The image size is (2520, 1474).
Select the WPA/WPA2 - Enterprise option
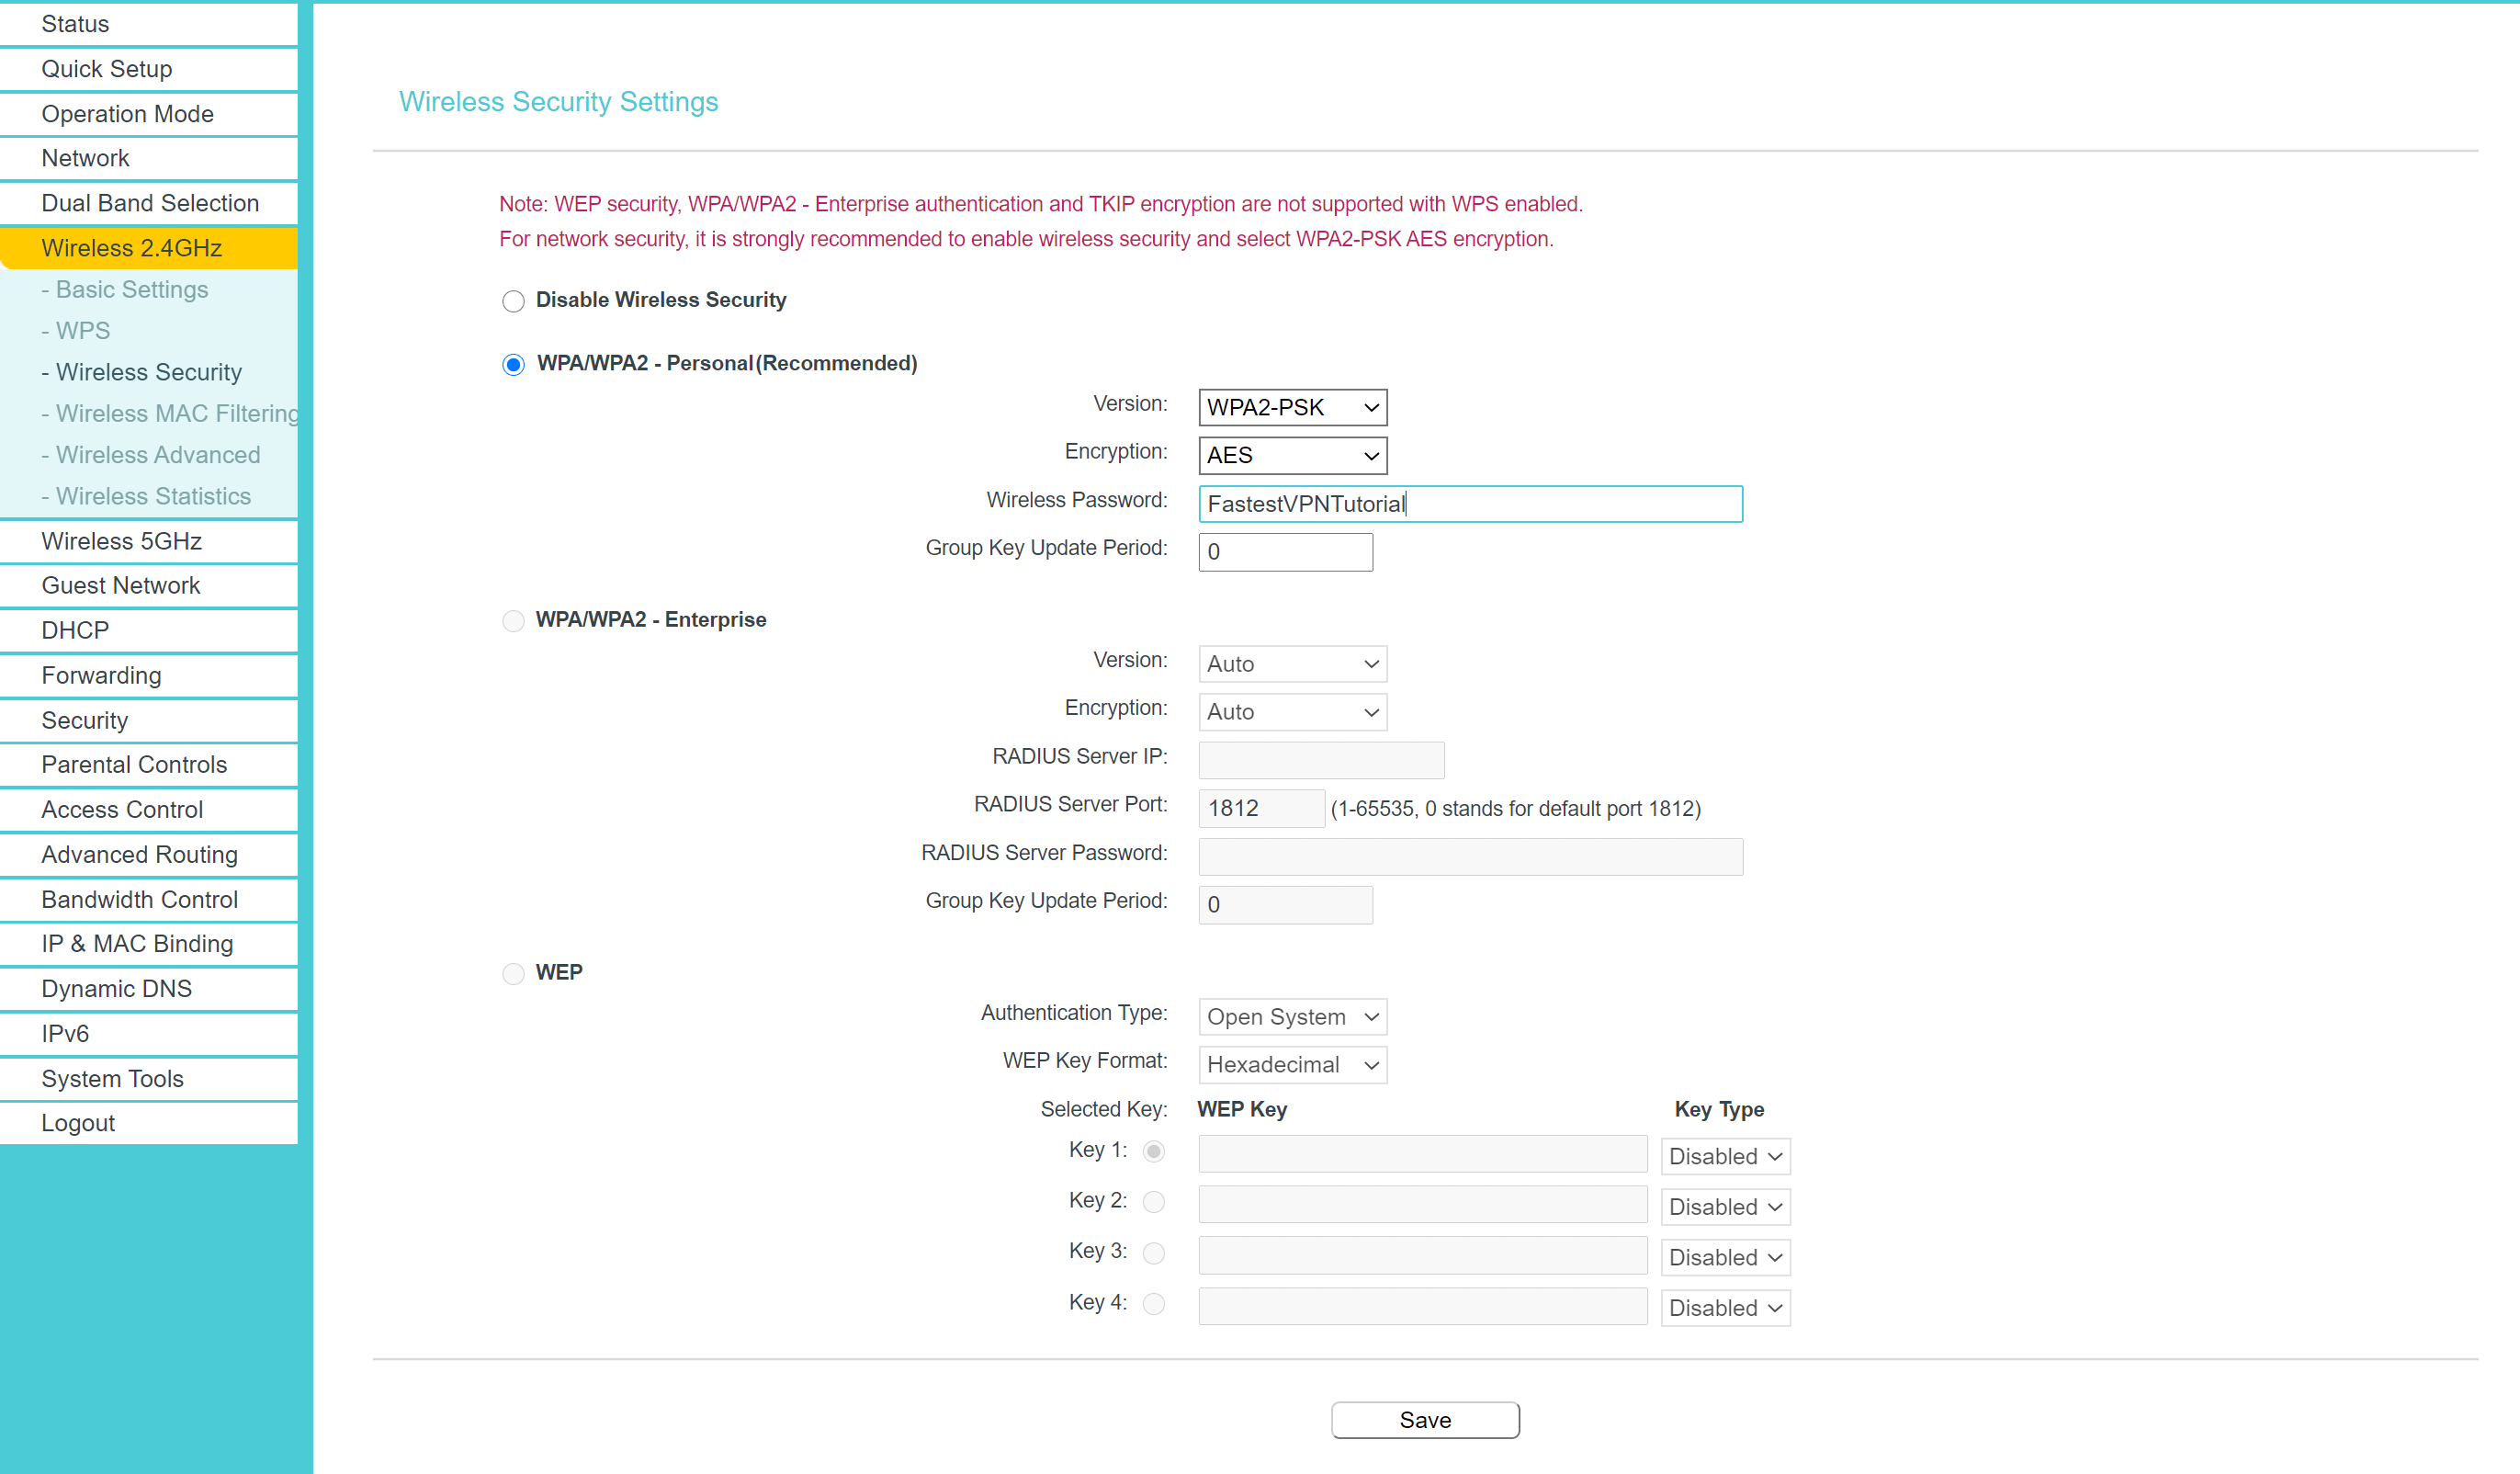pyautogui.click(x=513, y=620)
